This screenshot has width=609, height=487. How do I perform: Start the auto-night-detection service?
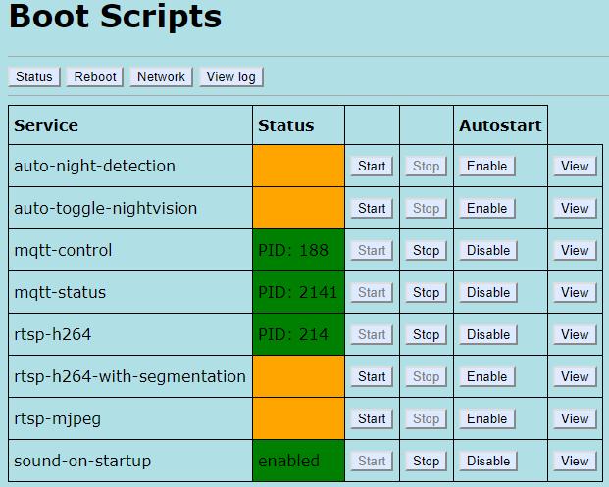click(372, 166)
